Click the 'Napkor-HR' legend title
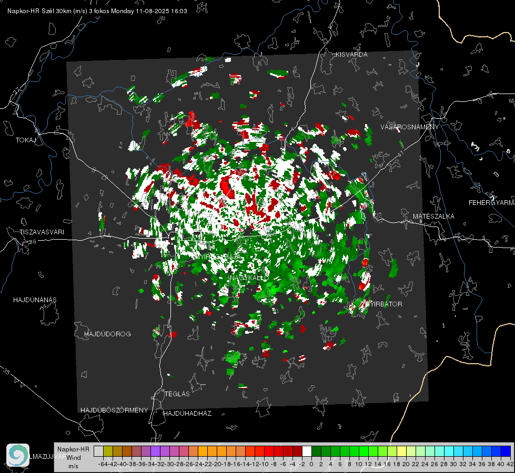Screen dimensions: 515x473 click(73, 449)
